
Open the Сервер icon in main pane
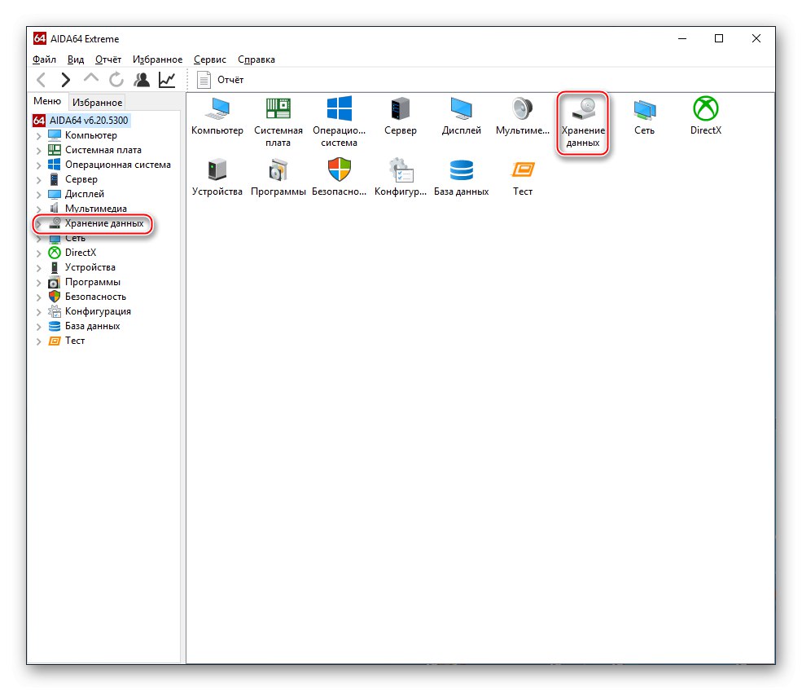tap(401, 116)
